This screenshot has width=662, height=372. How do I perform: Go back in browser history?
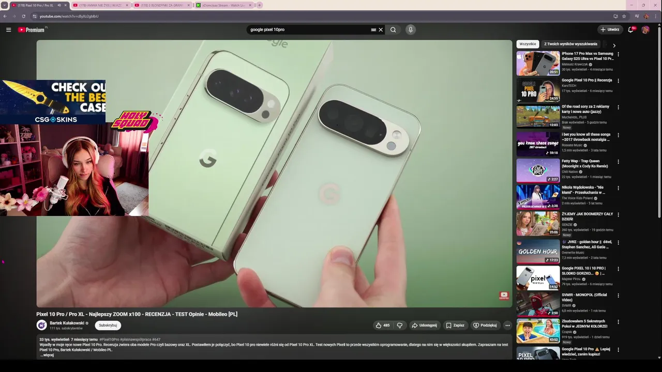click(5, 16)
